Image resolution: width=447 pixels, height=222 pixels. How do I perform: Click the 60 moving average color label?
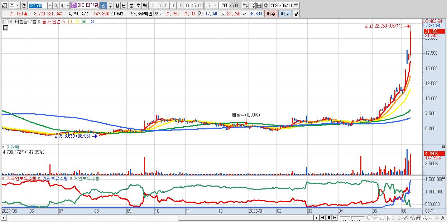click(84, 21)
